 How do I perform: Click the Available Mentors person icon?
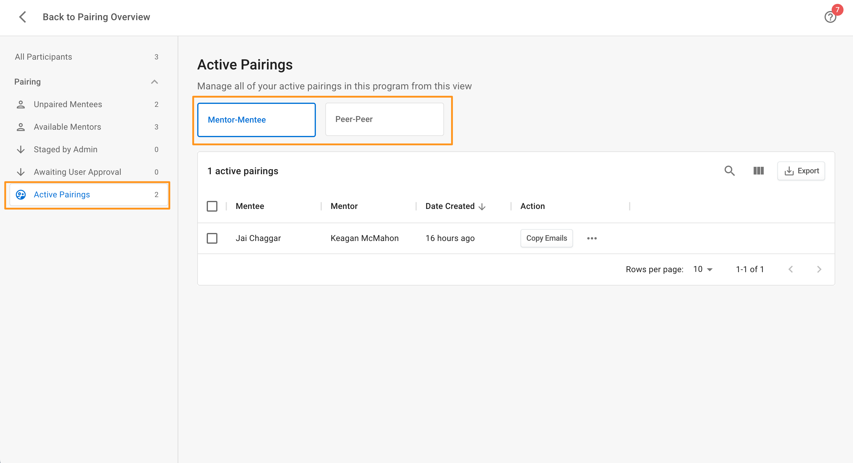pyautogui.click(x=20, y=127)
